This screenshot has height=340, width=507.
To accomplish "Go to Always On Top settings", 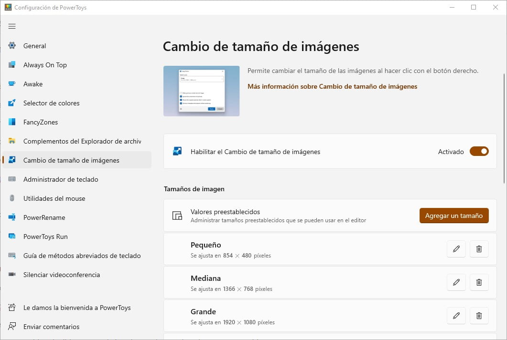I will pos(77,65).
